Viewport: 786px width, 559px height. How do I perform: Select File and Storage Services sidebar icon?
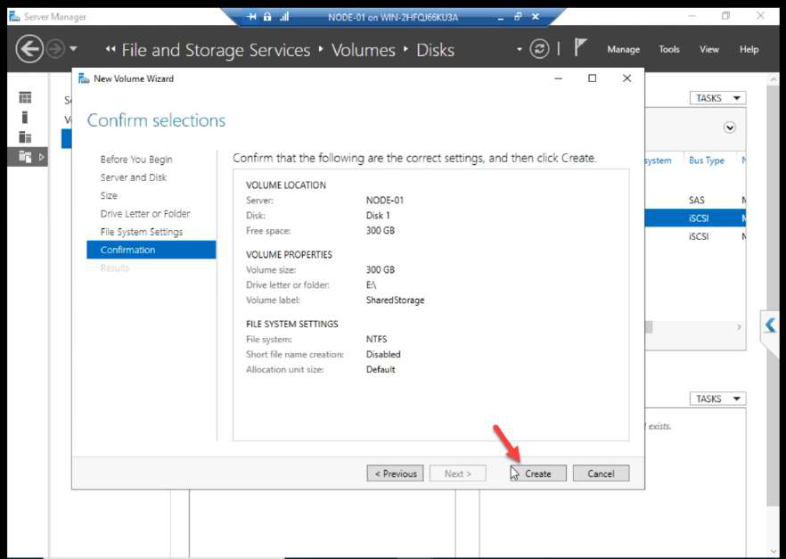click(x=25, y=156)
